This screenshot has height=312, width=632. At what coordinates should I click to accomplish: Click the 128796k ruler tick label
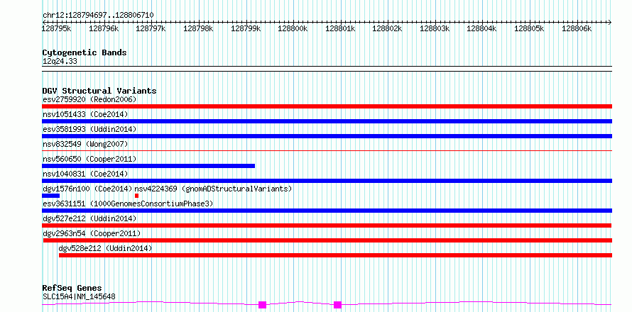pos(104,28)
